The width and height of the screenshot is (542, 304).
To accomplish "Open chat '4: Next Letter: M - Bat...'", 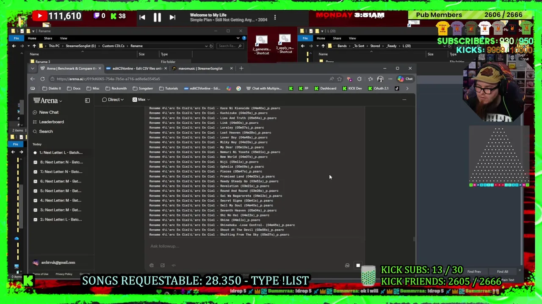I will click(x=58, y=201).
